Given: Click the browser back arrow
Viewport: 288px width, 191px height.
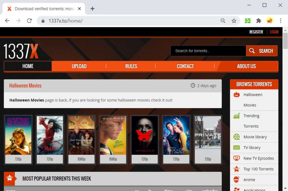Looking at the screenshot, I should [7, 21].
